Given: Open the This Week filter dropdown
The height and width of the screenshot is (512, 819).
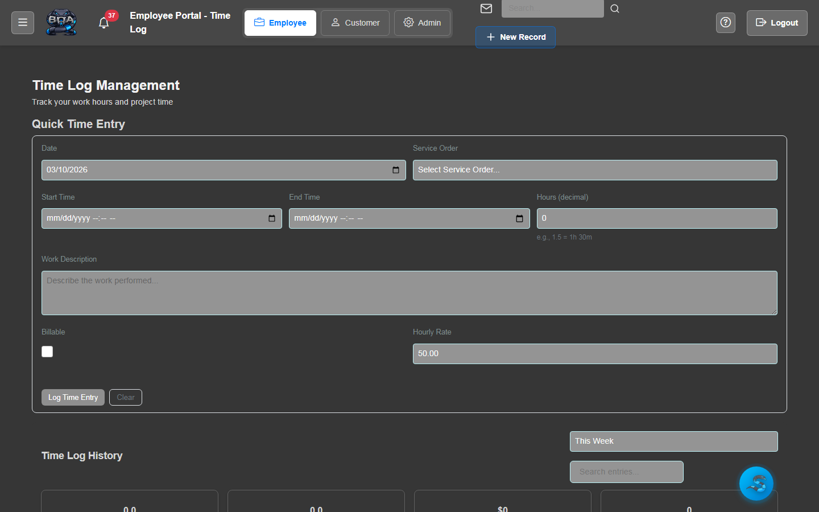Looking at the screenshot, I should click(x=673, y=441).
